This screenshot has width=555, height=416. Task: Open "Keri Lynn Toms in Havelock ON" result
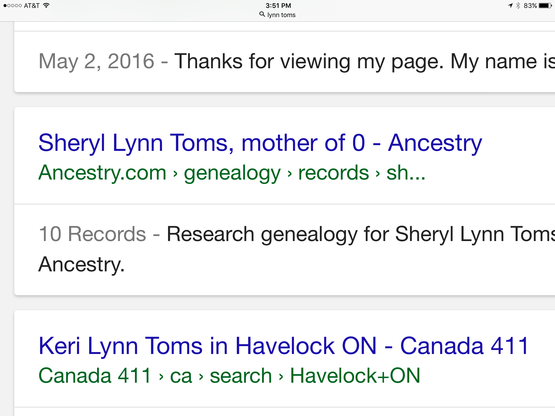point(283,346)
